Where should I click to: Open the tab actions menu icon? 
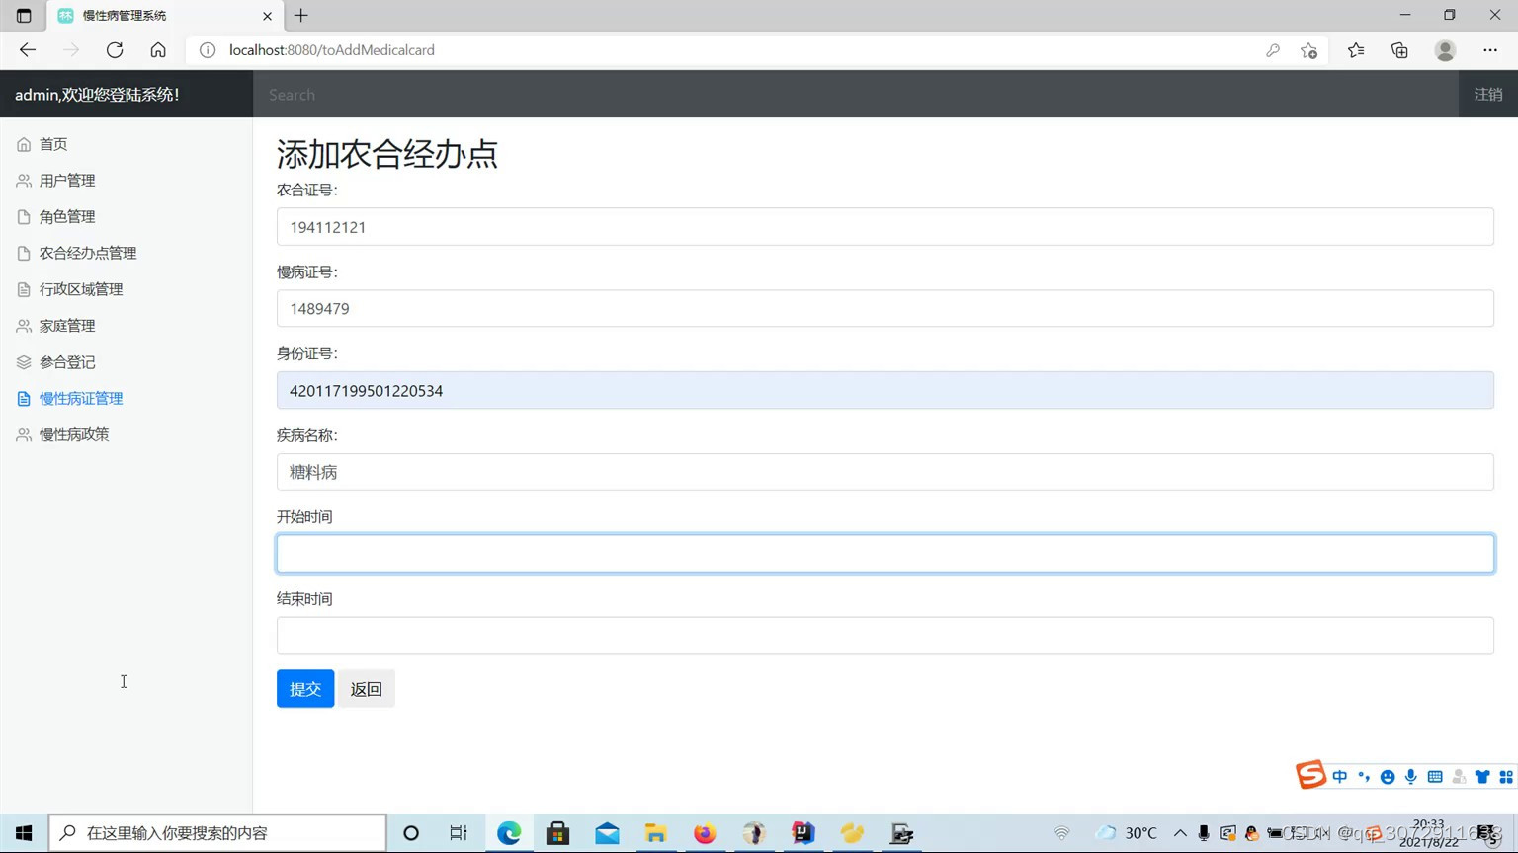click(24, 16)
